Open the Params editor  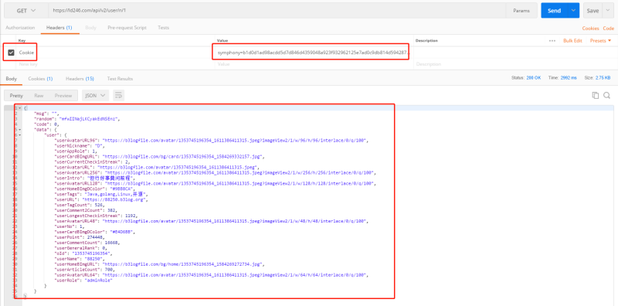pos(521,11)
